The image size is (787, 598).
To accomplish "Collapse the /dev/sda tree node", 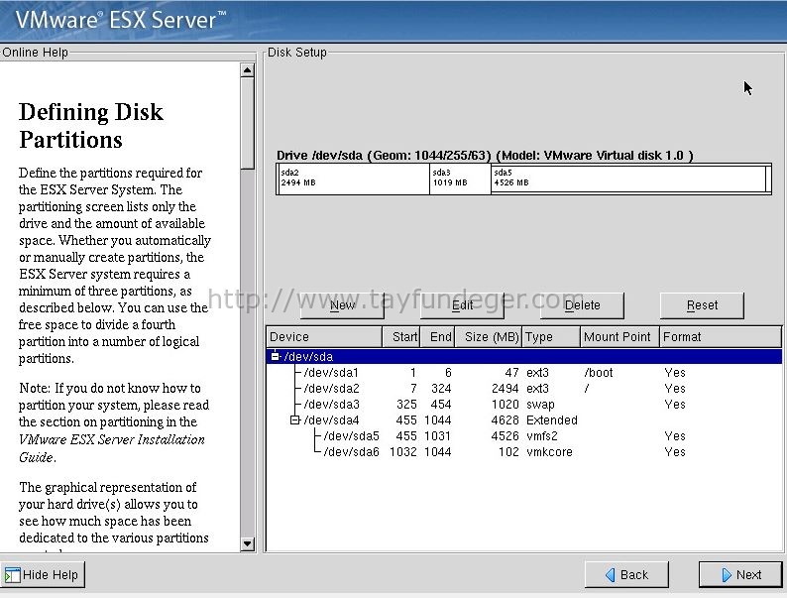I will 275,356.
